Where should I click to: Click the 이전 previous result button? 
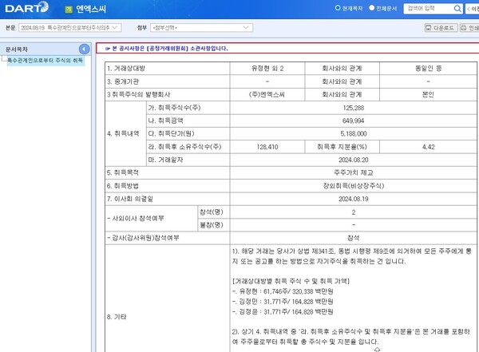pos(471,9)
